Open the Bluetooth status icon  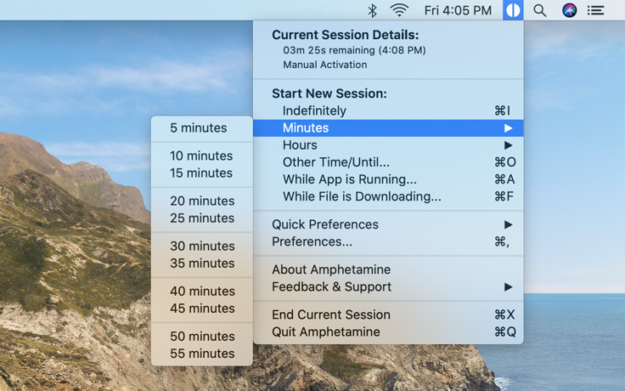pos(372,10)
